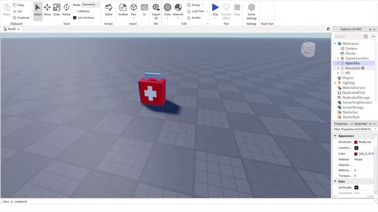Click the viewport settings gear icon

pyautogui.click(x=328, y=29)
